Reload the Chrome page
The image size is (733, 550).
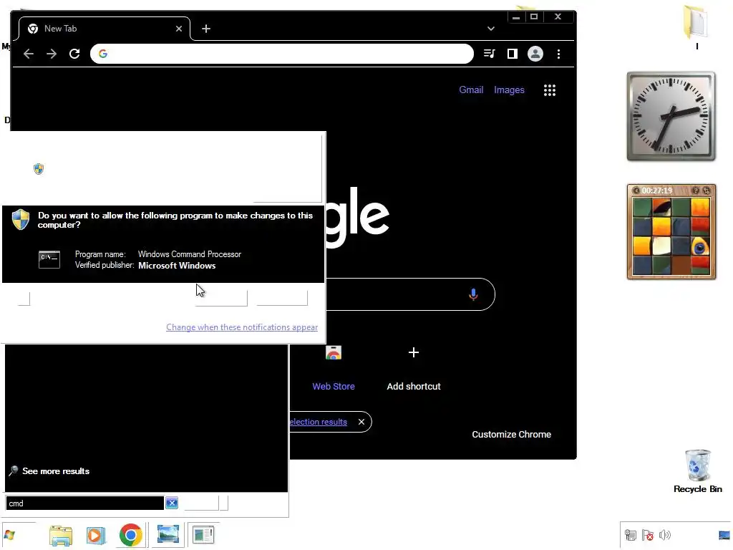74,54
